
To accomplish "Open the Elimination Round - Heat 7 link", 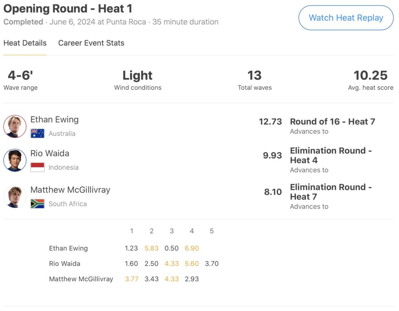I will 330,191.
